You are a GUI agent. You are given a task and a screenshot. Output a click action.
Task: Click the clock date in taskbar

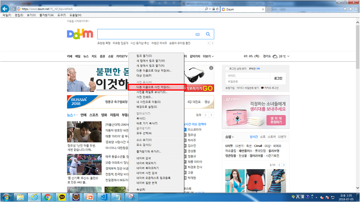346,197
